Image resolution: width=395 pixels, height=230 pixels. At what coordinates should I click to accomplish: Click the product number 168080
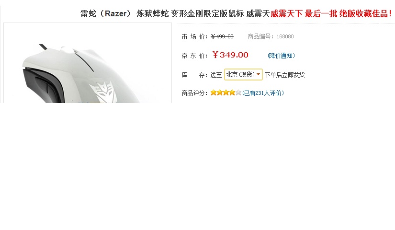tap(285, 36)
